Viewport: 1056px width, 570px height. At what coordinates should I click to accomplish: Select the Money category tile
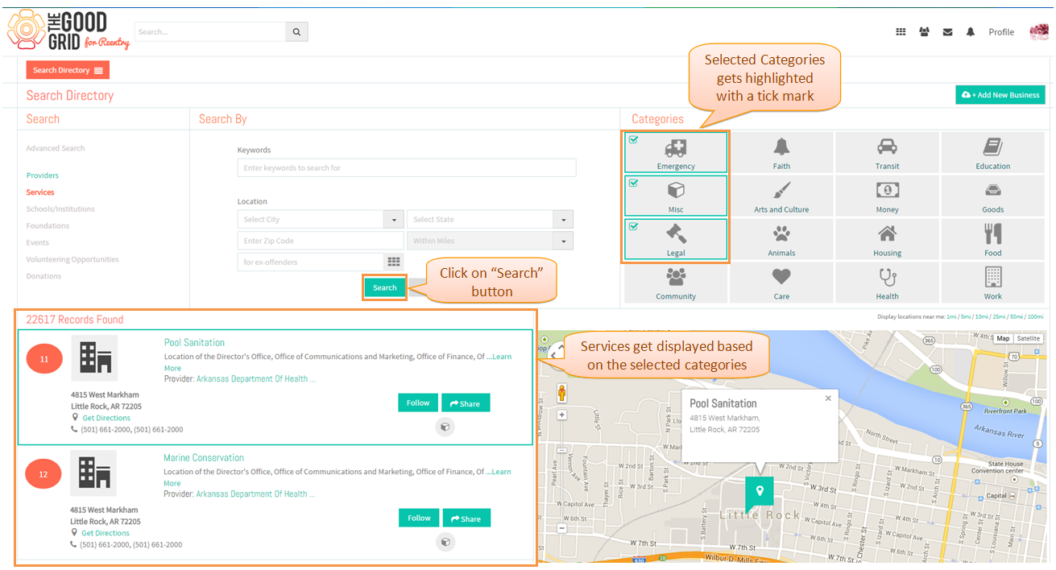pyautogui.click(x=887, y=196)
